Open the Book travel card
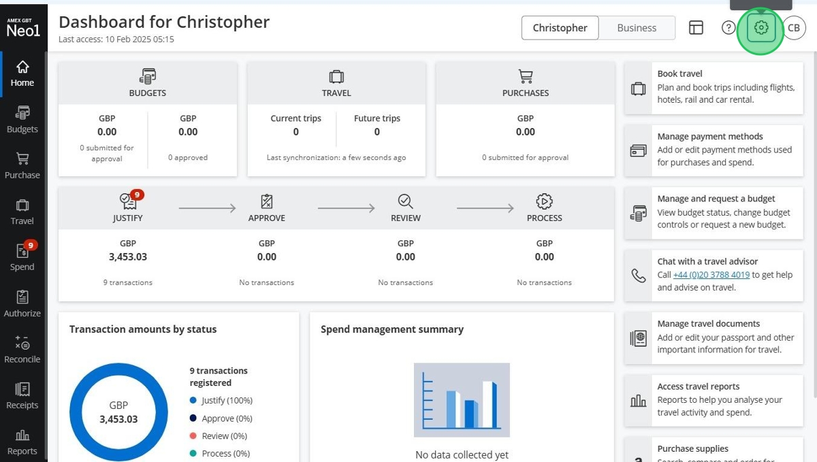The image size is (817, 462). 714,88
